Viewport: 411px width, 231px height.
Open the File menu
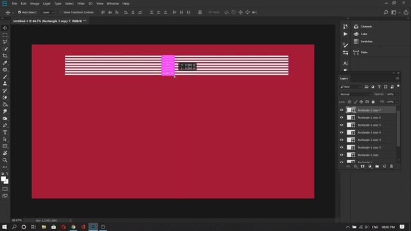14,4
